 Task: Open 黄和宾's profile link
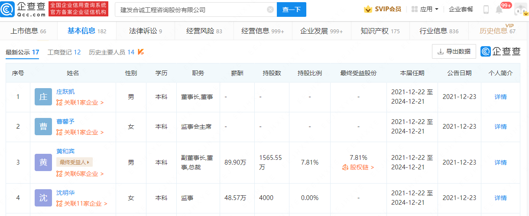[65, 151]
